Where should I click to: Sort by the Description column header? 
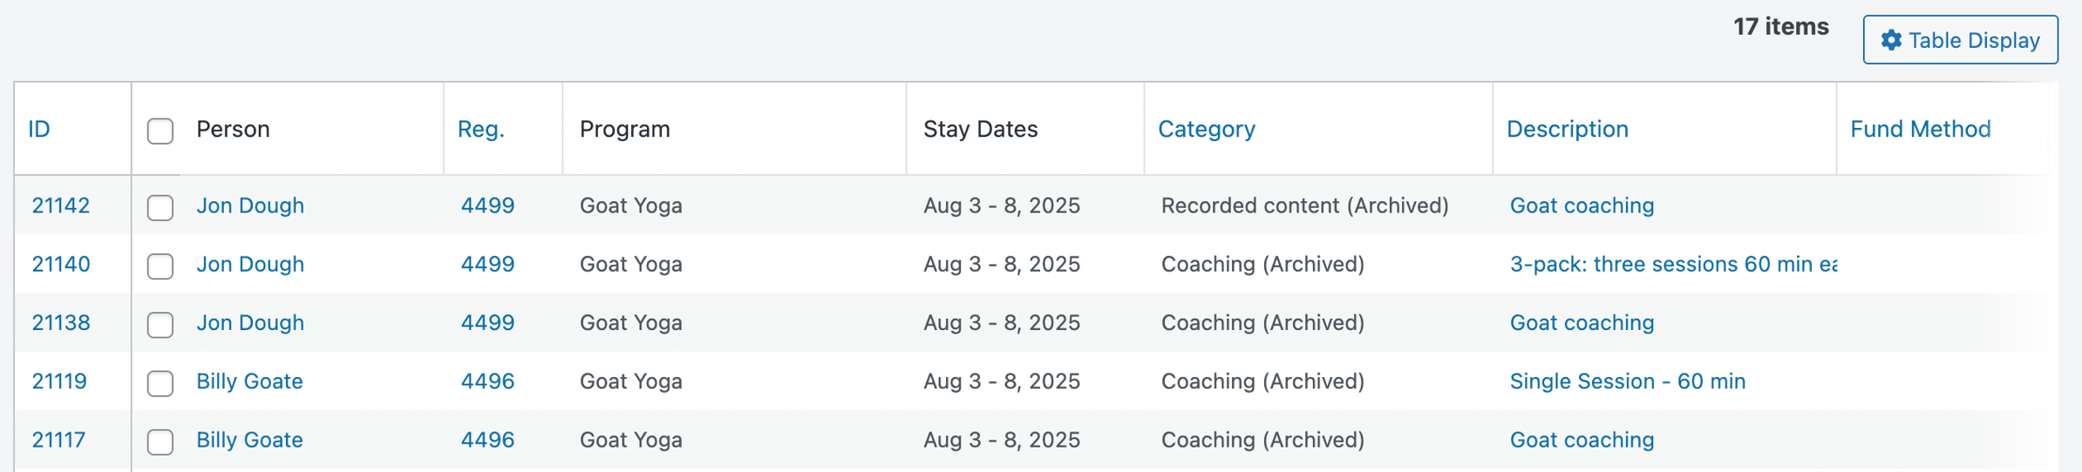point(1568,129)
